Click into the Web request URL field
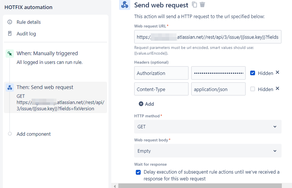The height and width of the screenshot is (188, 292). point(208,37)
